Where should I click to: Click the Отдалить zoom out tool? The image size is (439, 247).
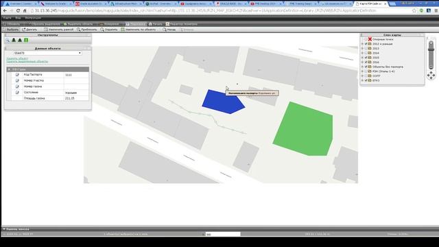[109, 30]
